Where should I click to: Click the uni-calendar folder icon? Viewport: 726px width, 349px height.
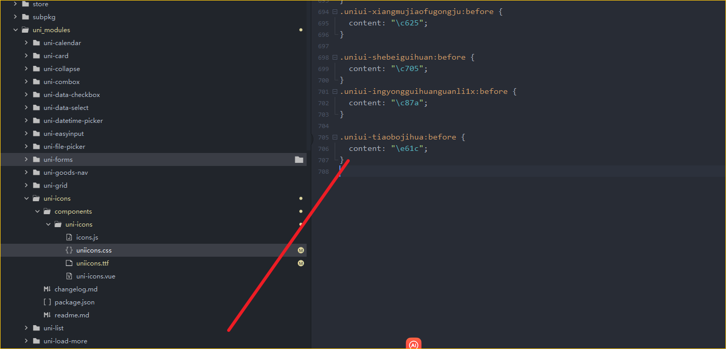(36, 43)
